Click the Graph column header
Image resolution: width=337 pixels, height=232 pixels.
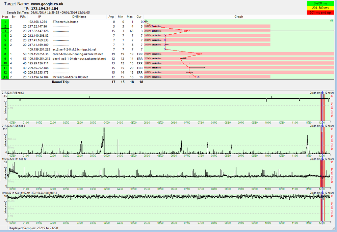point(239,17)
